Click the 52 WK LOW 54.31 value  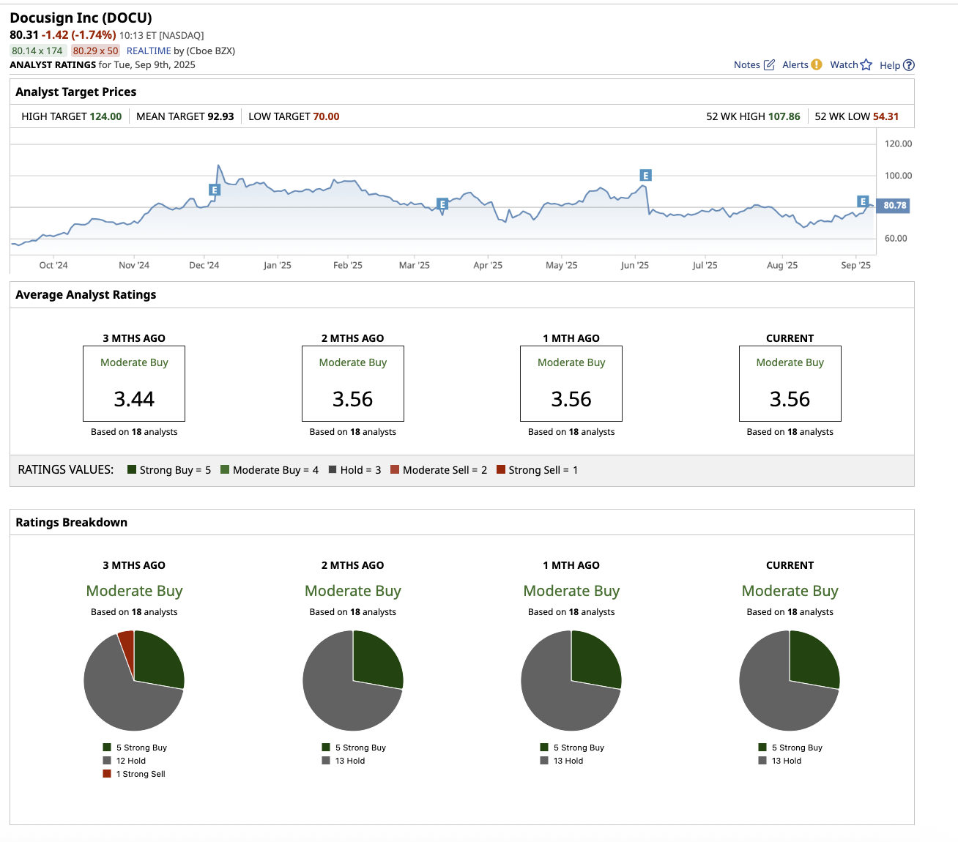tap(885, 116)
